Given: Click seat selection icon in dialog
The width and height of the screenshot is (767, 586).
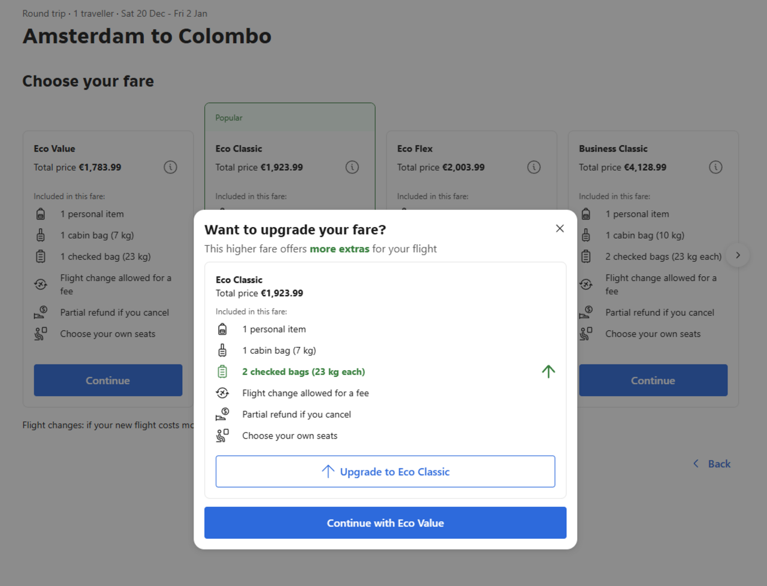Looking at the screenshot, I should coord(222,436).
